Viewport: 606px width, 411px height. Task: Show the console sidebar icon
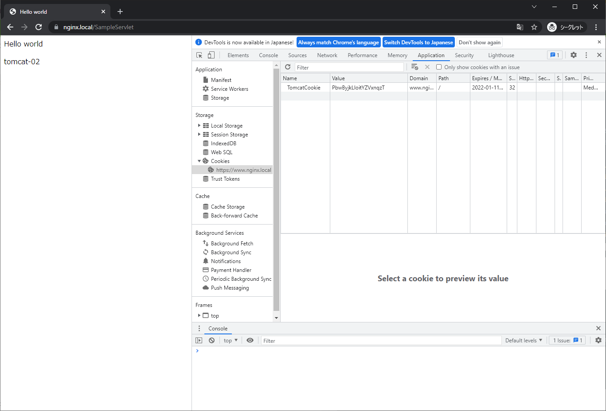pos(199,340)
